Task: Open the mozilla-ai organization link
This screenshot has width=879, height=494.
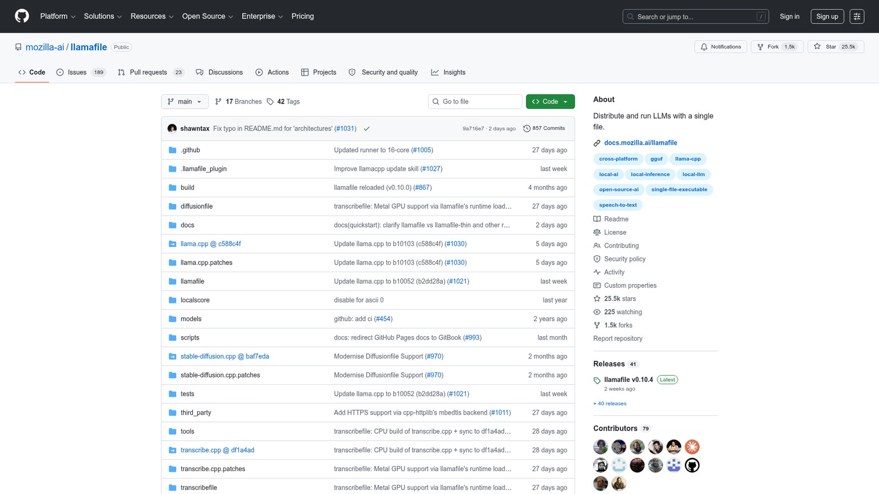Action: [45, 47]
